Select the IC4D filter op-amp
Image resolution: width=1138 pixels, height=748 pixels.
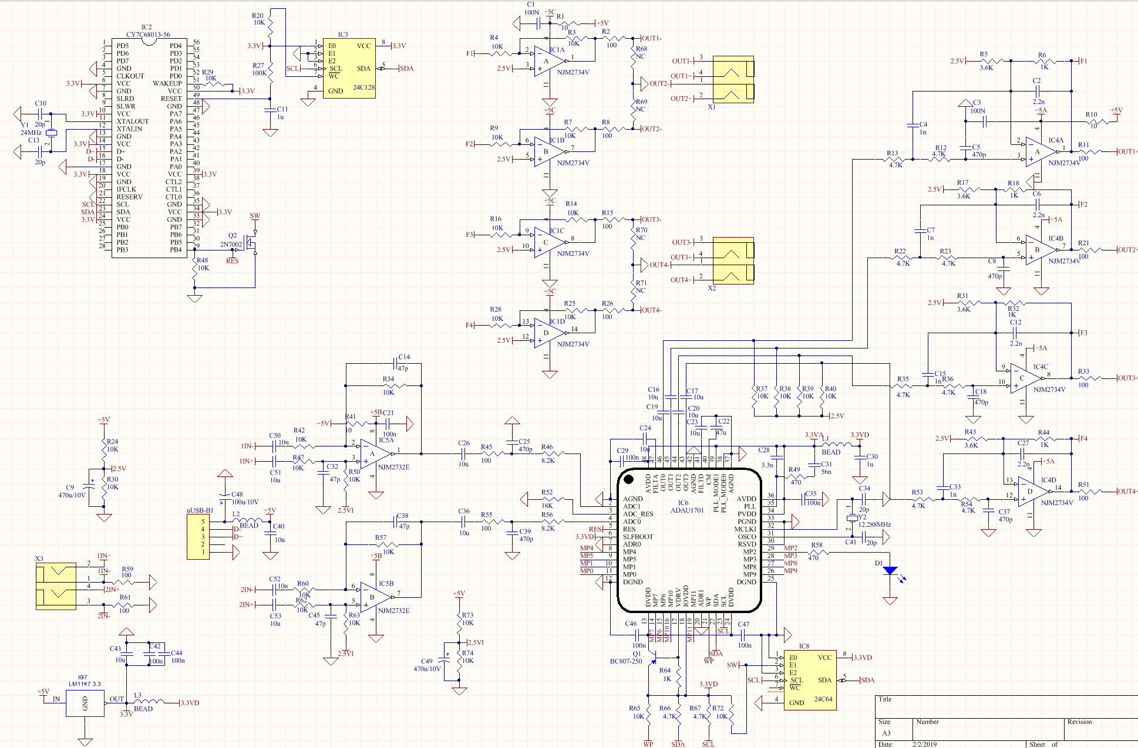(1034, 492)
